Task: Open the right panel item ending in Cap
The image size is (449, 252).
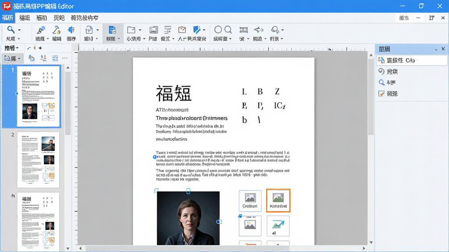Action: (x=412, y=60)
